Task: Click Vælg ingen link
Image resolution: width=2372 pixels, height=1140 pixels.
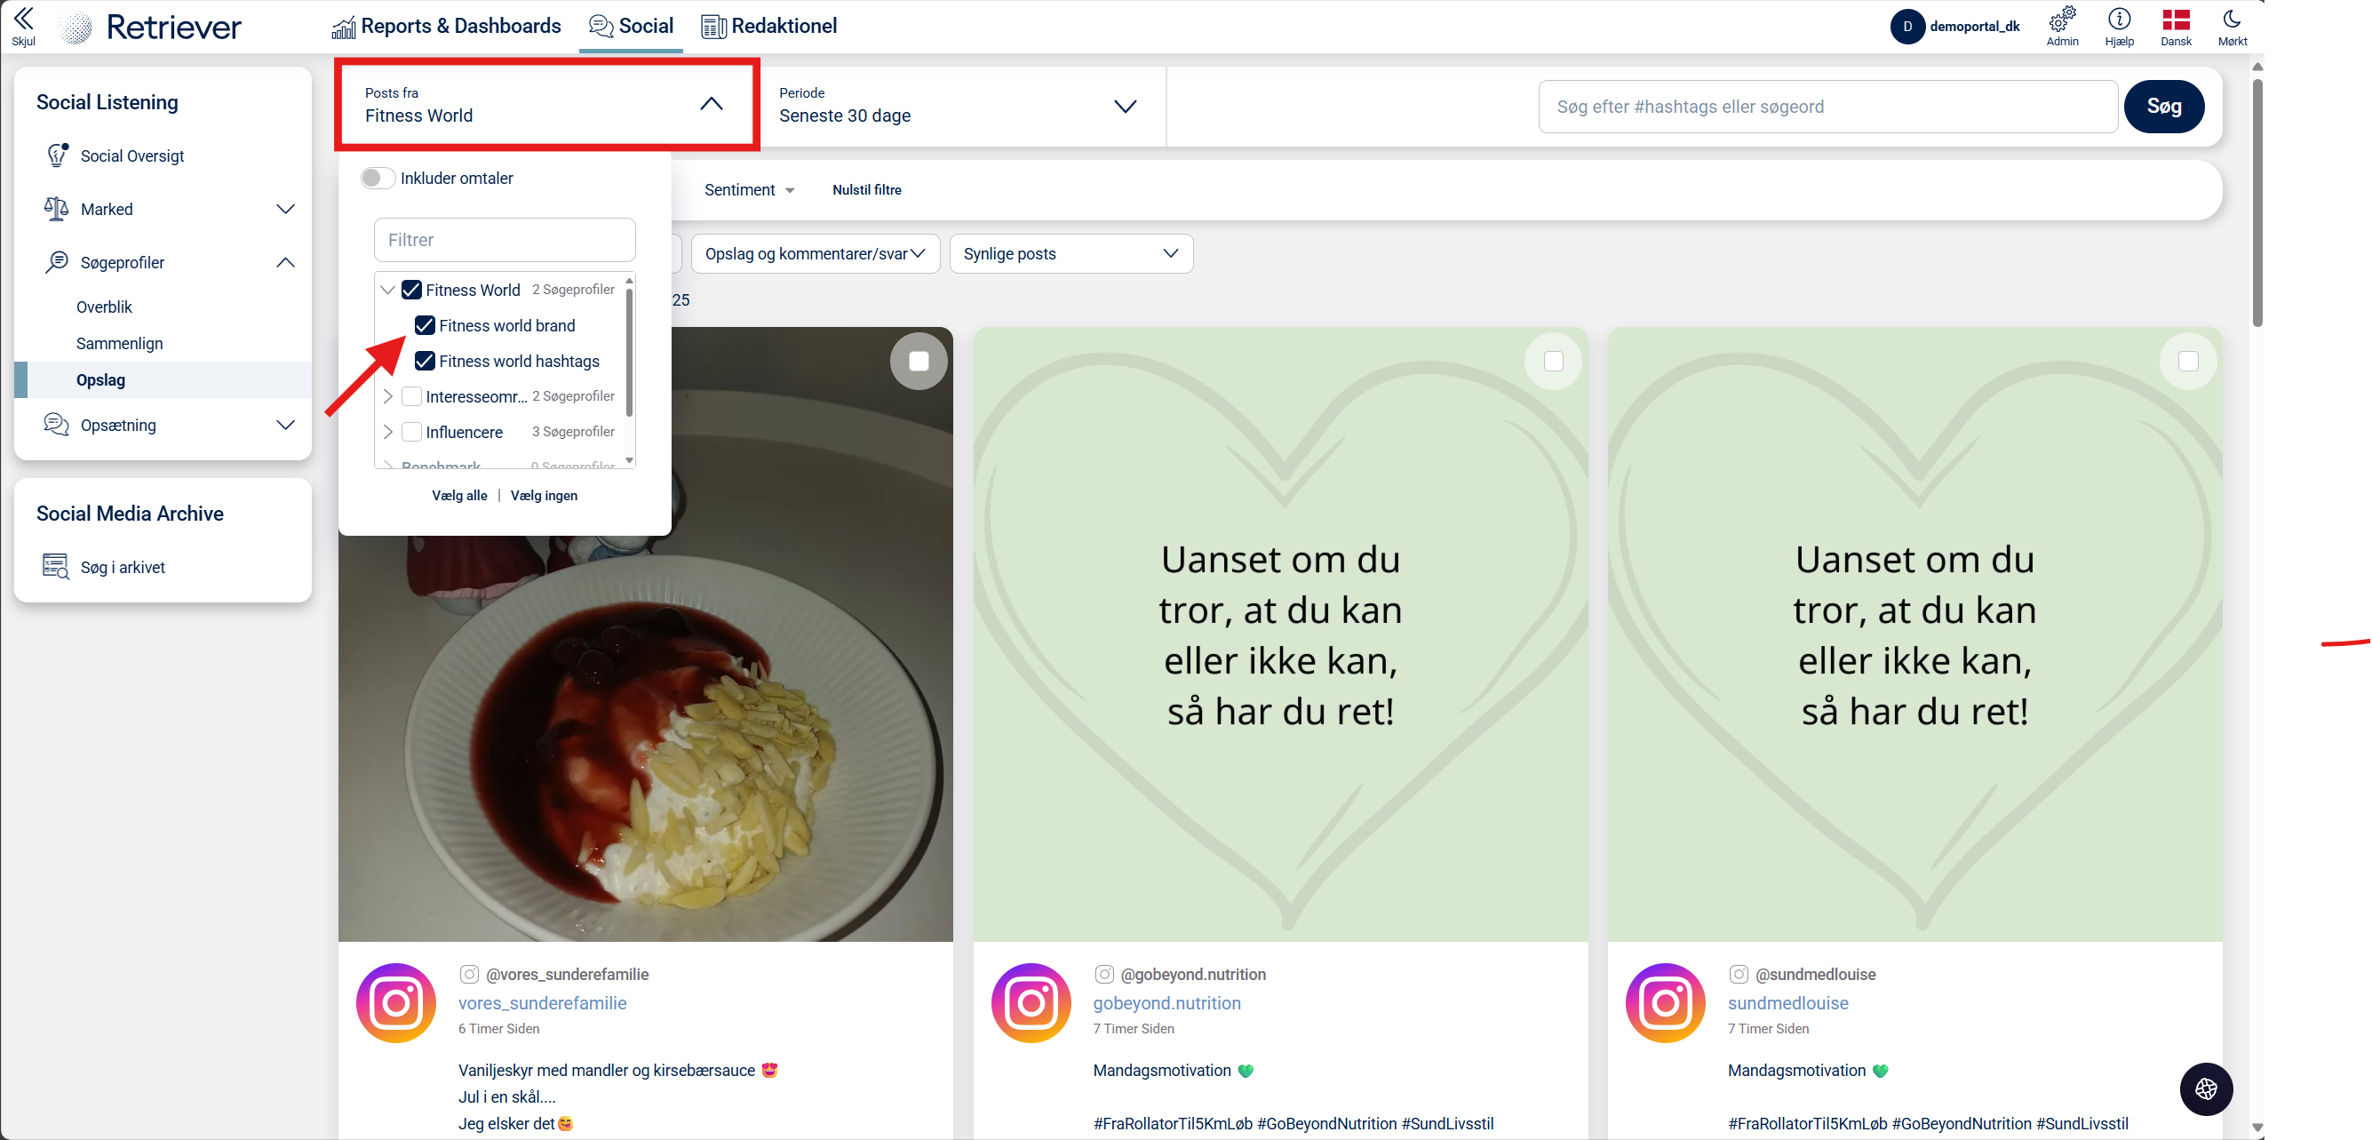Action: pos(544,496)
